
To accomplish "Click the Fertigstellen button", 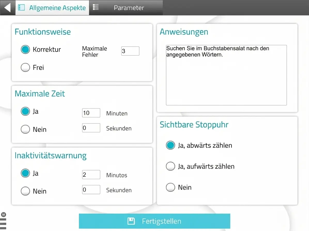I will pyautogui.click(x=154, y=221).
